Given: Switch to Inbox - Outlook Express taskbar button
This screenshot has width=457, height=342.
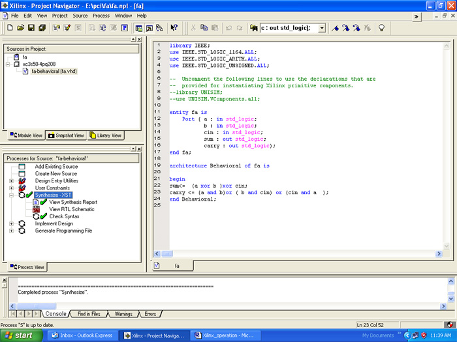Looking at the screenshot, I should pos(82,335).
